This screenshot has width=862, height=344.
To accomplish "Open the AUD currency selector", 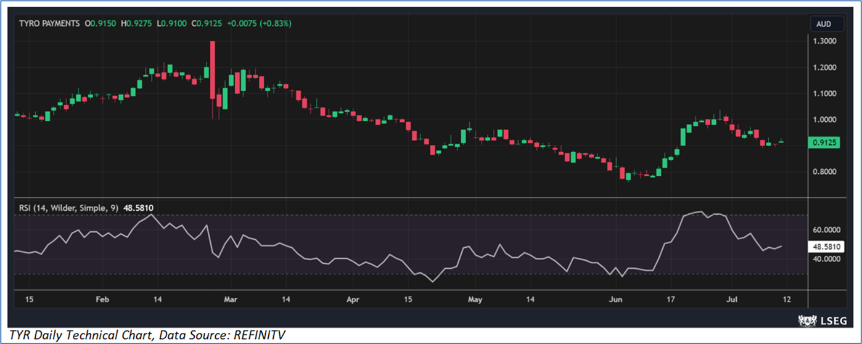I will [x=827, y=24].
